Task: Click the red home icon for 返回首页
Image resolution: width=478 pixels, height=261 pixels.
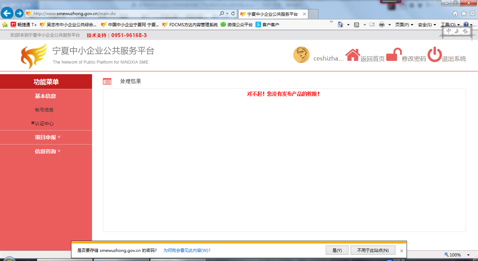Action: click(x=353, y=55)
